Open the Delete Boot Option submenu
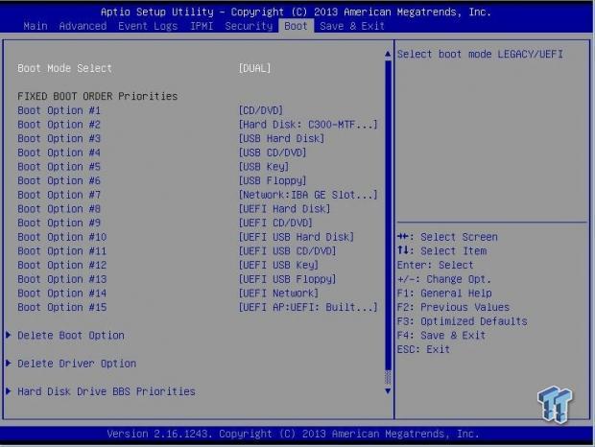Screen dimensions: 595x447 click(71, 335)
